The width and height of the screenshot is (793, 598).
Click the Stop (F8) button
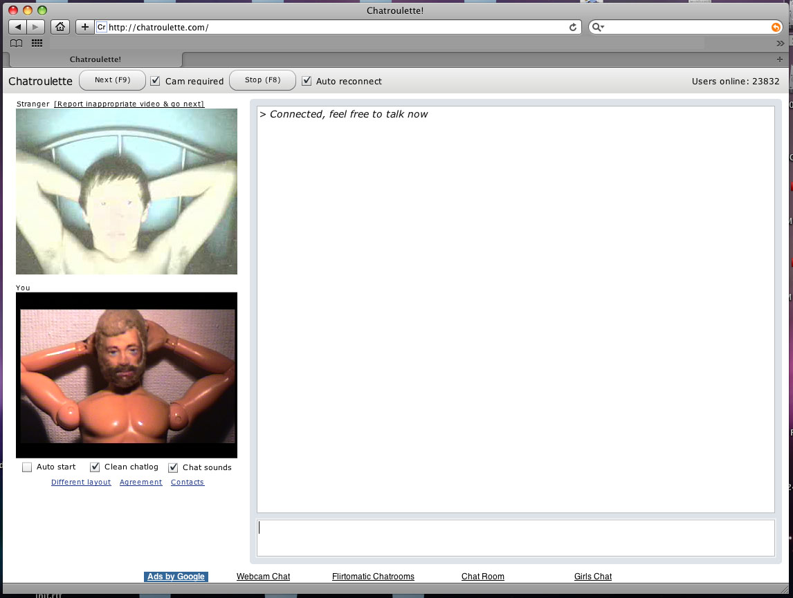[262, 80]
